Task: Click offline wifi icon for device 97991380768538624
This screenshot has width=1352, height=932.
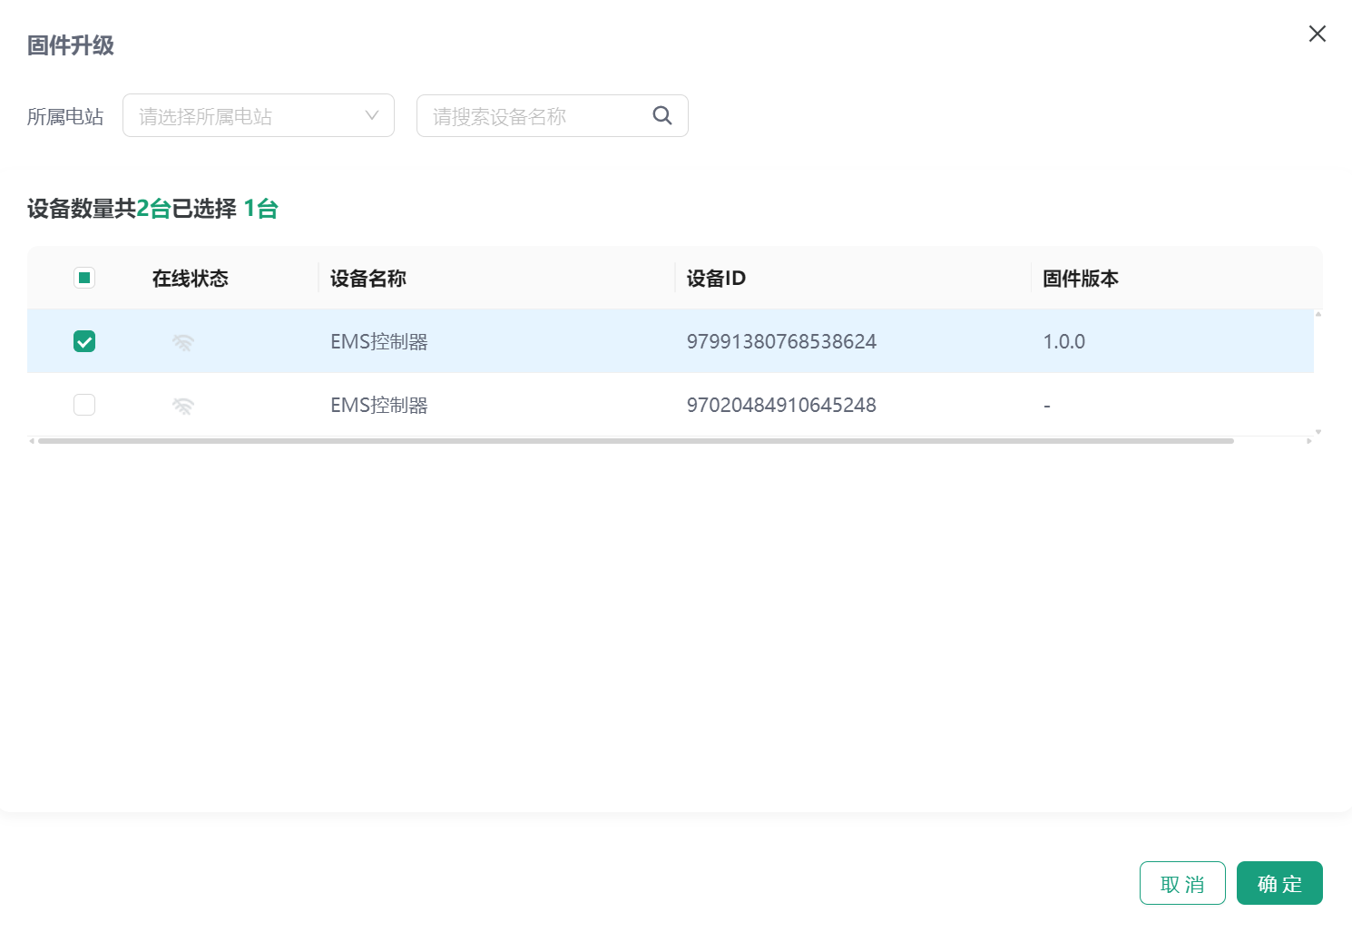Action: (x=183, y=342)
